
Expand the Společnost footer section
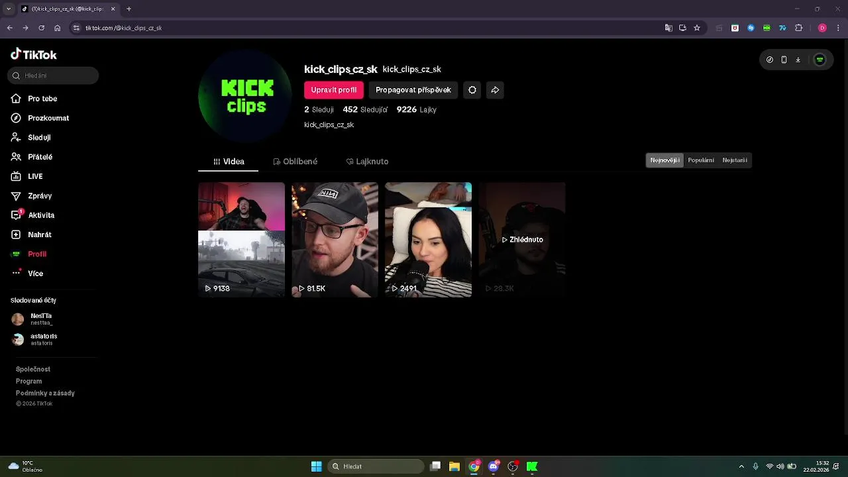click(33, 370)
